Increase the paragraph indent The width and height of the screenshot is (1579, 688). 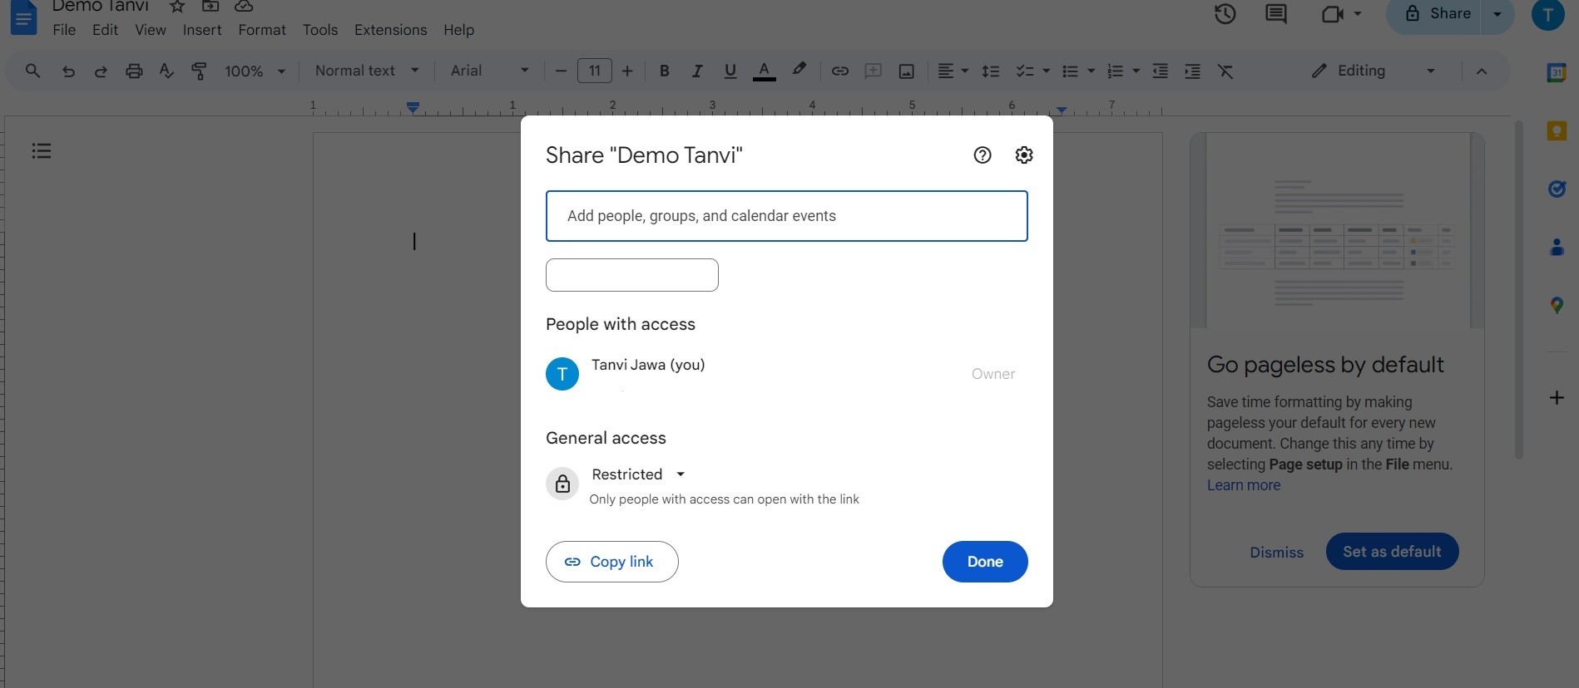[1192, 71]
